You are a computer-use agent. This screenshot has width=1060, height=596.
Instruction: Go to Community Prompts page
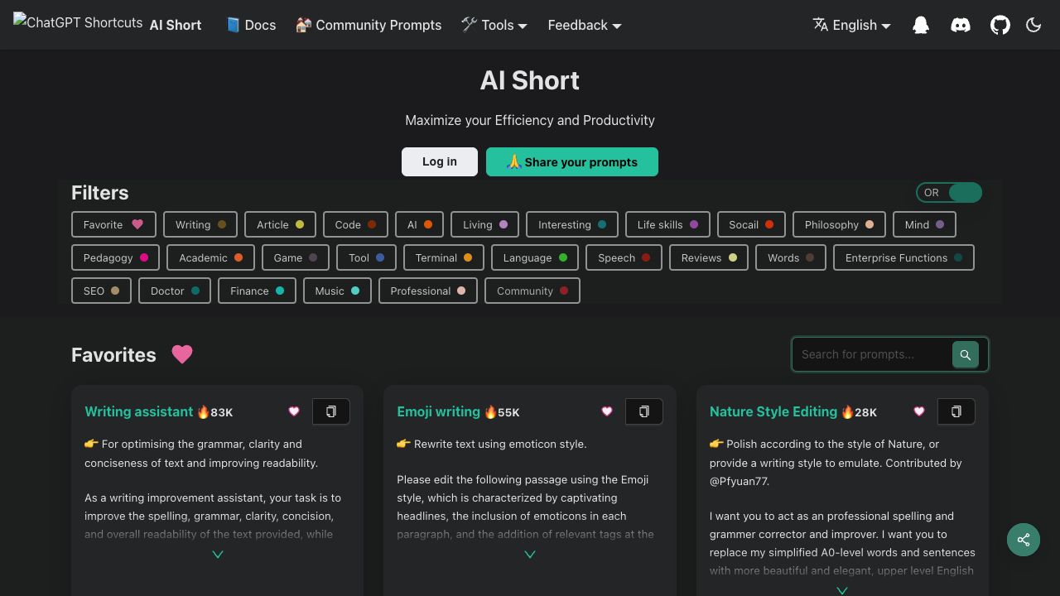pos(369,25)
